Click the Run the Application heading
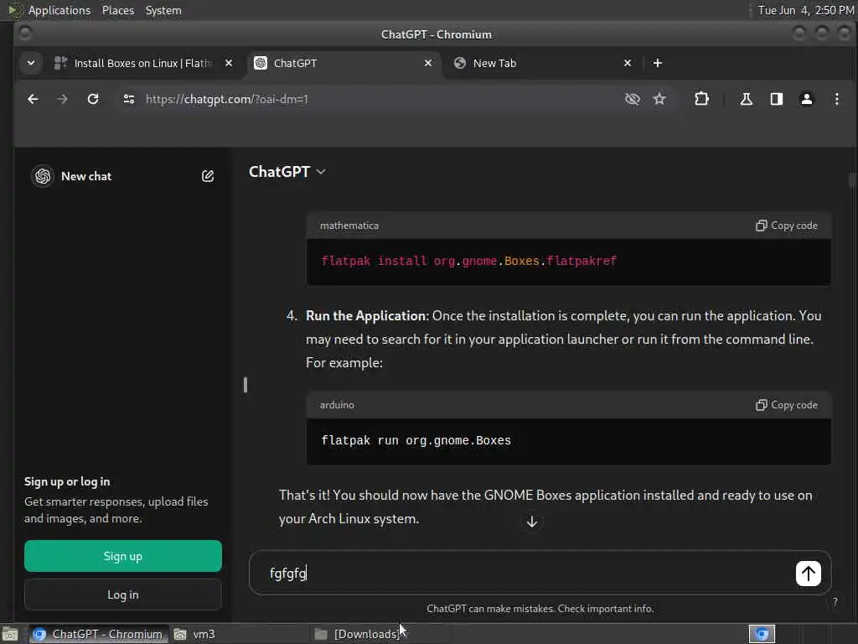 pos(365,316)
